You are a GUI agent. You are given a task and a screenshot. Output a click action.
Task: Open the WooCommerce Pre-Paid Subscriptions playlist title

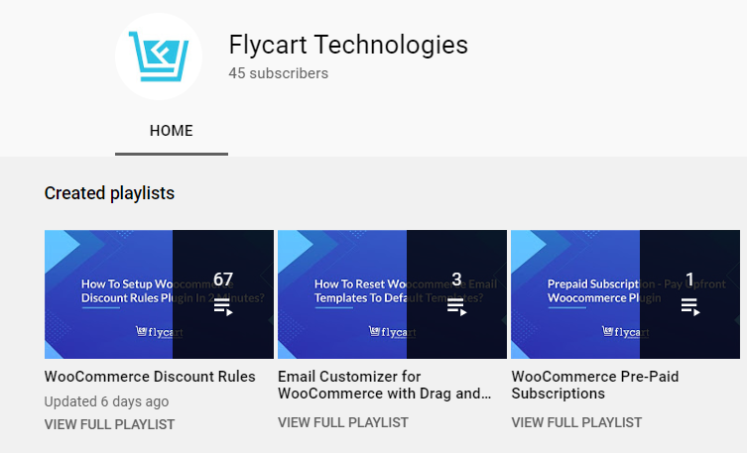coord(595,385)
